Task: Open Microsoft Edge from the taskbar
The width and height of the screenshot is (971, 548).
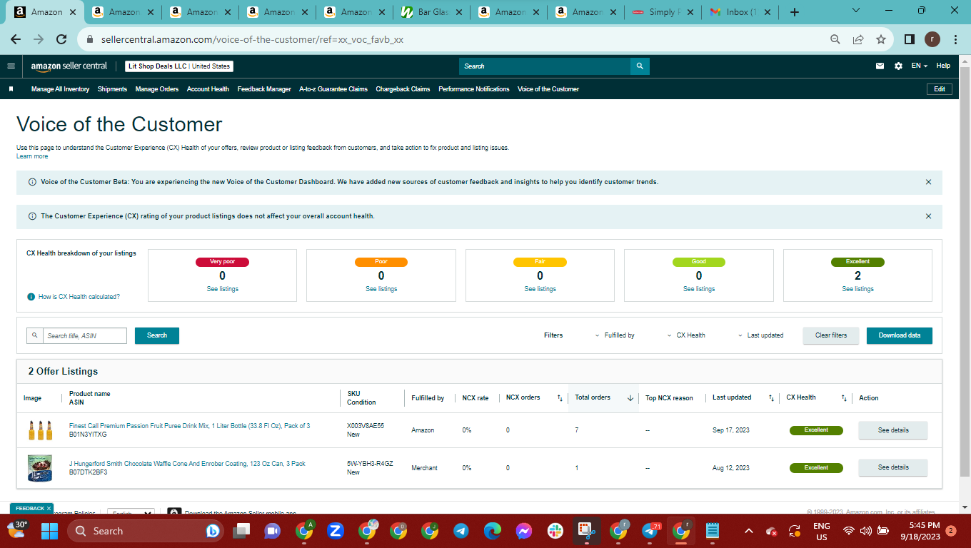Action: 492,531
